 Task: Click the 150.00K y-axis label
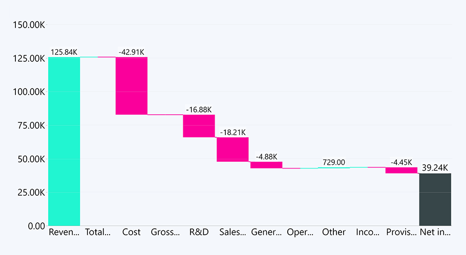(28, 25)
